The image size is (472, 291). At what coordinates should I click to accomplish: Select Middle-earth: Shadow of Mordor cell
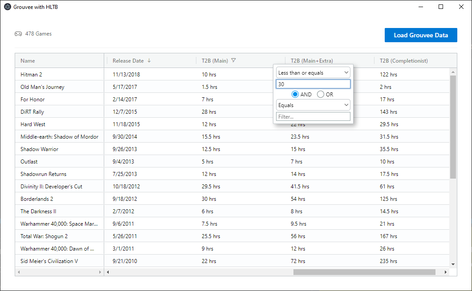click(60, 137)
